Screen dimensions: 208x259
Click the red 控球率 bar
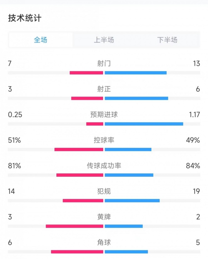79,150
